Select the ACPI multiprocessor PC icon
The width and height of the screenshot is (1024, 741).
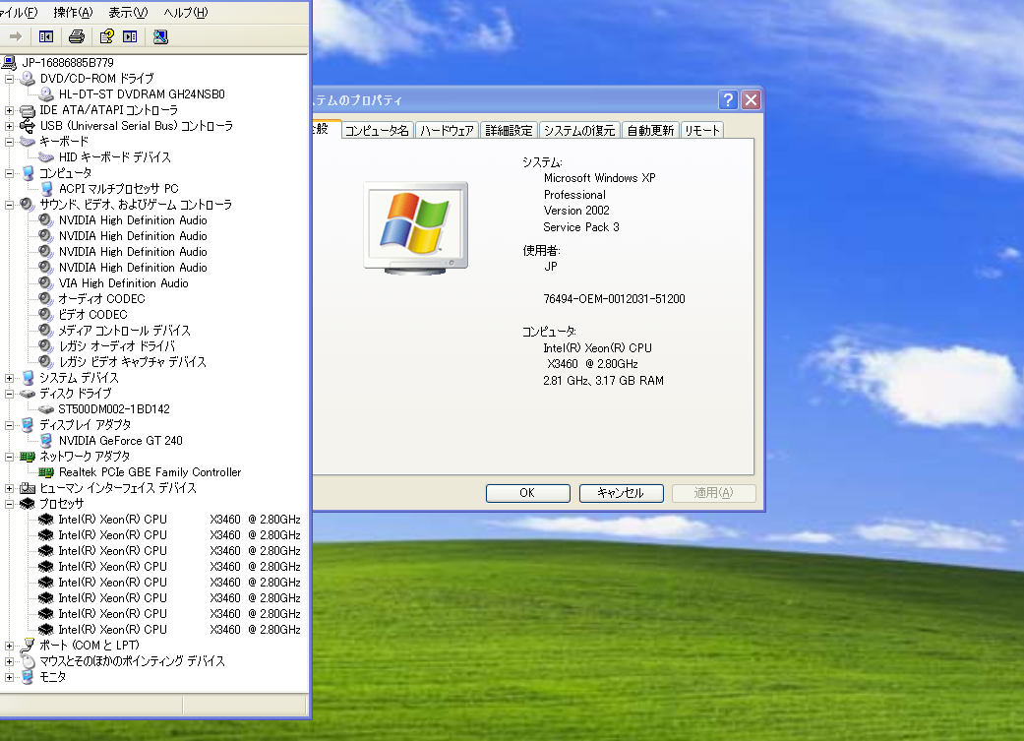coord(46,188)
